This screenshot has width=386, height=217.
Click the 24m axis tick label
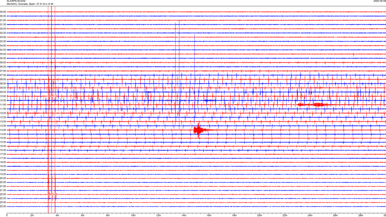tap(310, 215)
